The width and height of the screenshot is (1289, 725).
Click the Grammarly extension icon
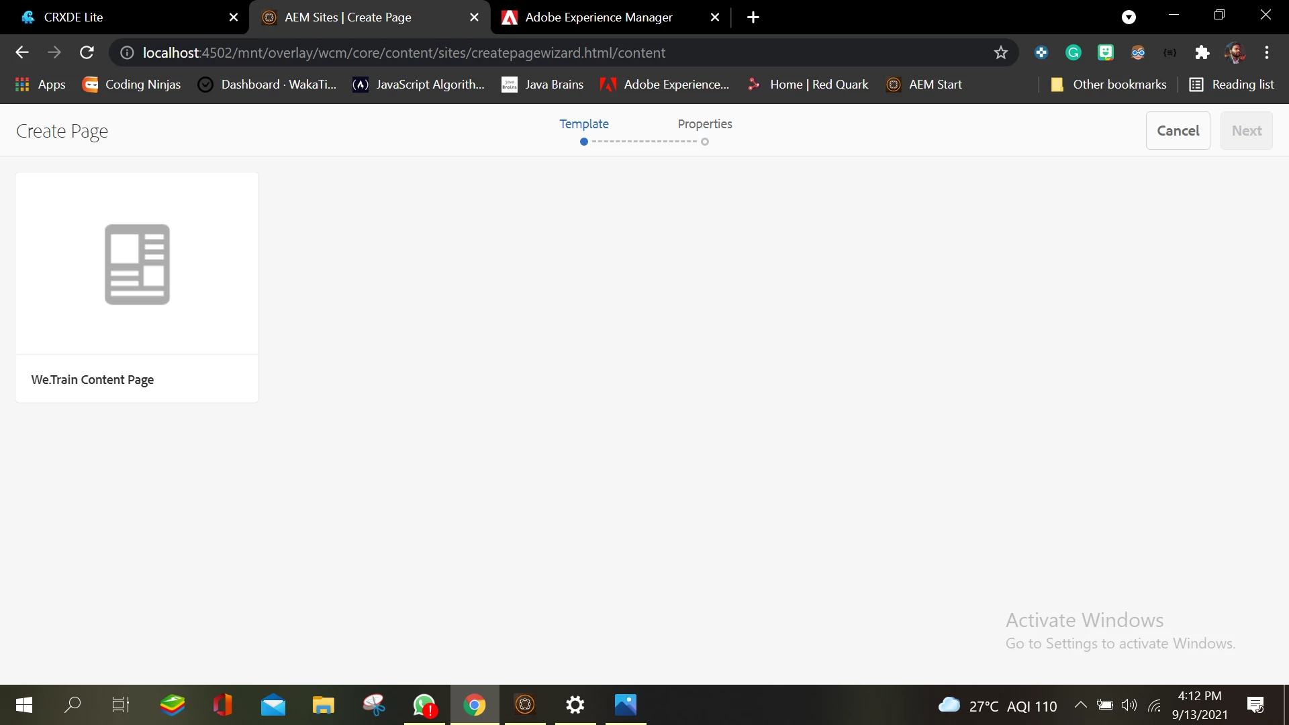click(x=1073, y=52)
